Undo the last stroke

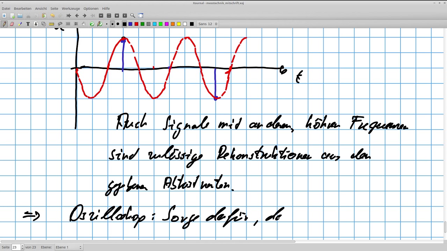pyautogui.click(x=52, y=16)
